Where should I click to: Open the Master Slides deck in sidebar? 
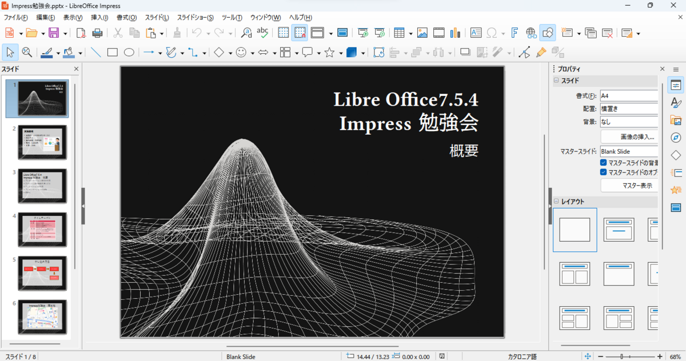tap(676, 207)
